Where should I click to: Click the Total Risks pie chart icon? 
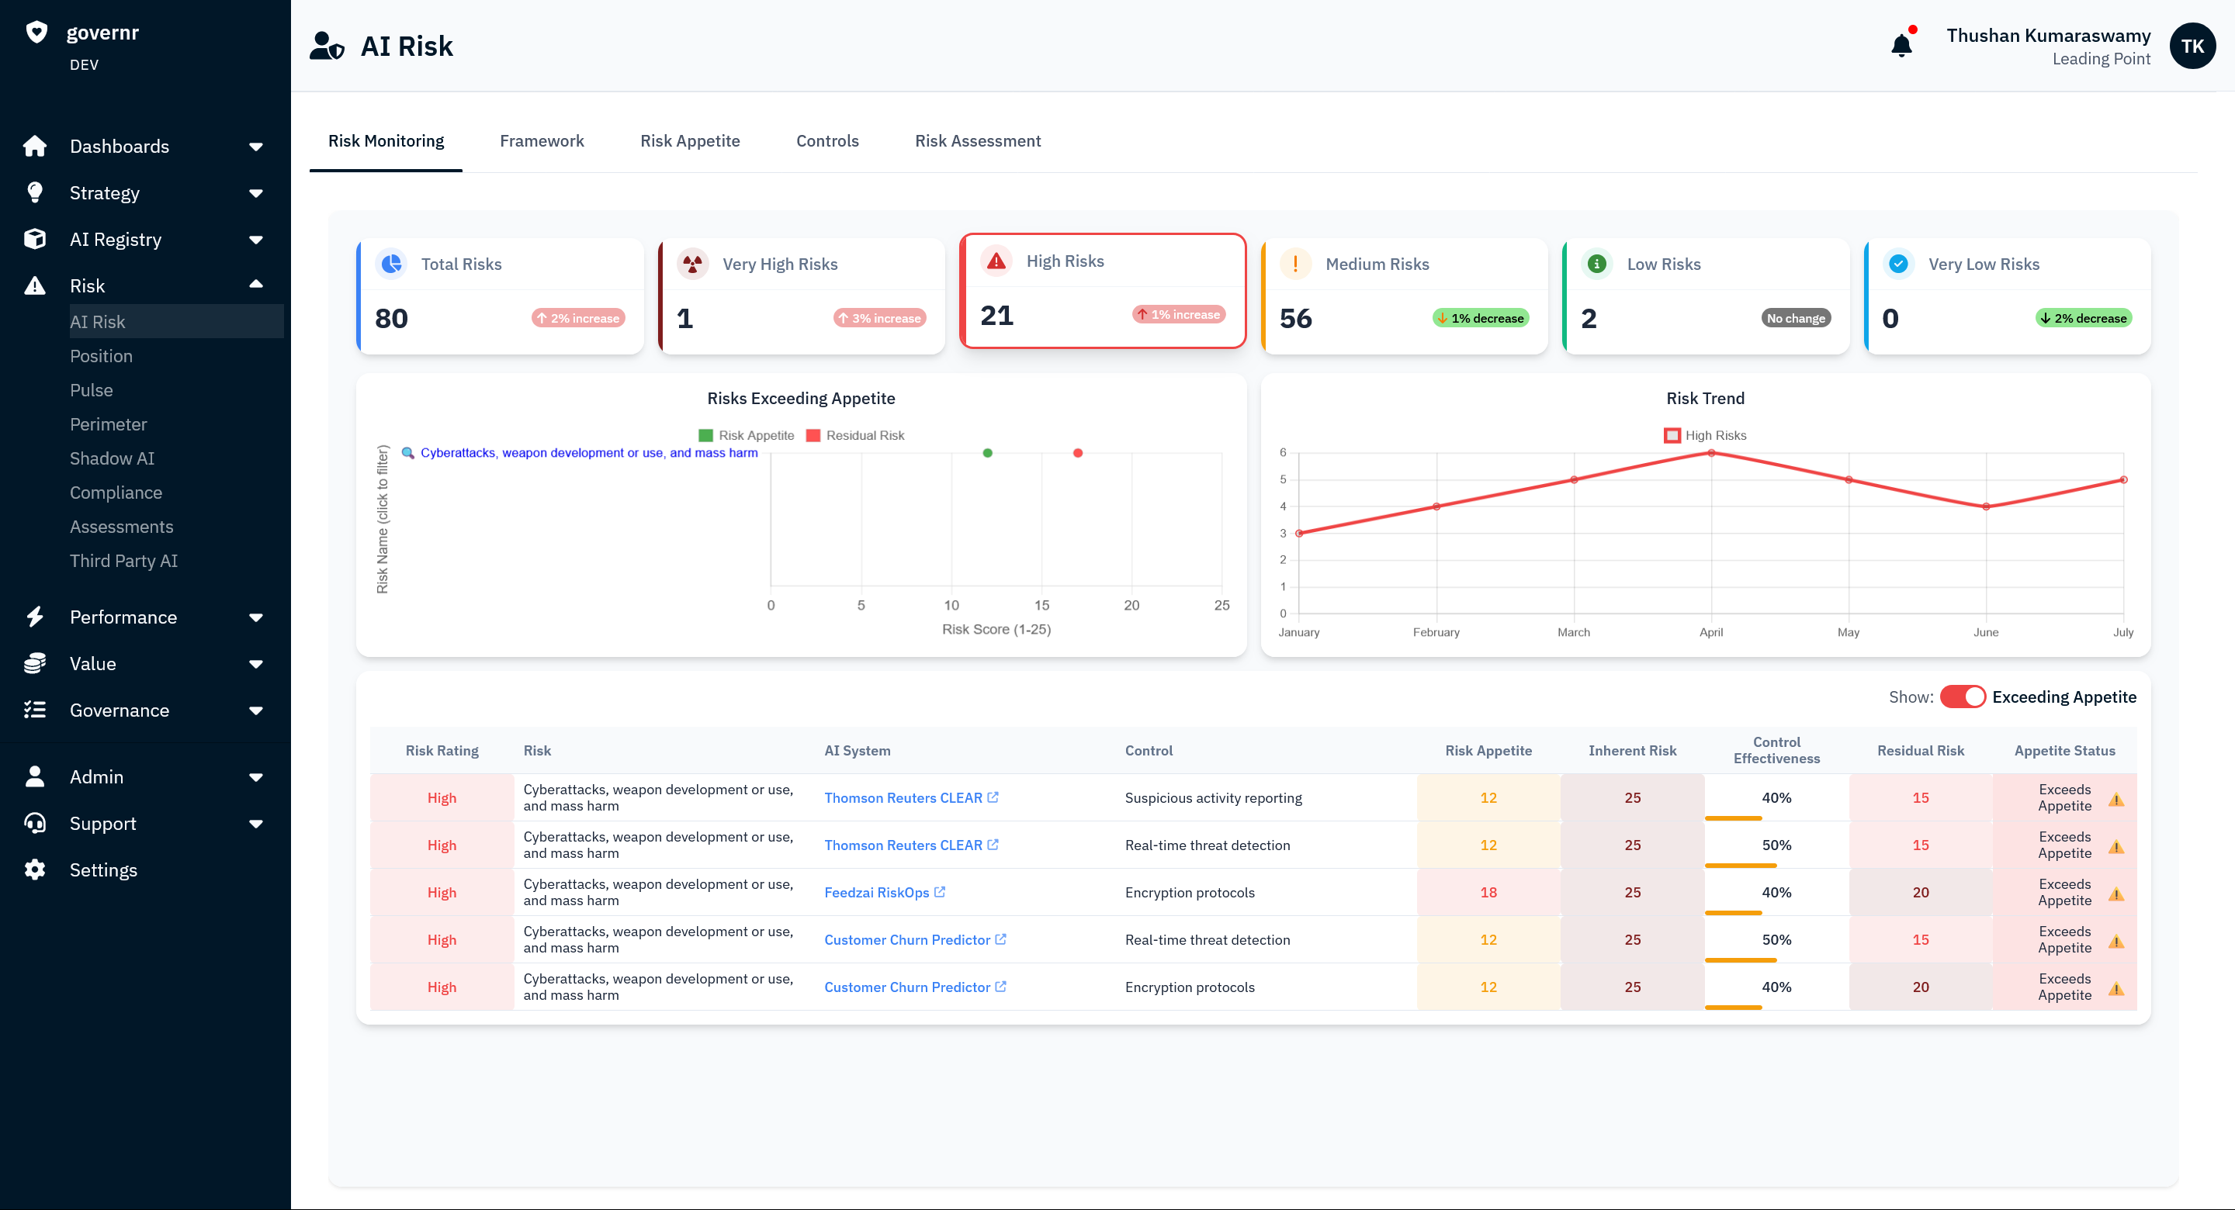pyautogui.click(x=391, y=264)
